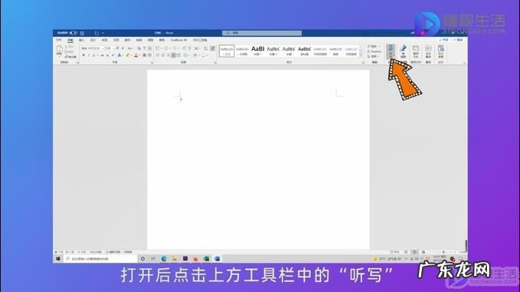The height and width of the screenshot is (292, 520).
Task: Click the Windows taskbar search box
Action: [100, 258]
